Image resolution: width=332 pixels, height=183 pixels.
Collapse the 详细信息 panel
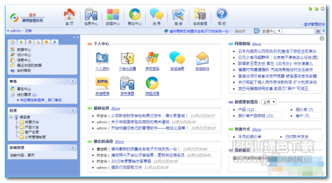73,147
